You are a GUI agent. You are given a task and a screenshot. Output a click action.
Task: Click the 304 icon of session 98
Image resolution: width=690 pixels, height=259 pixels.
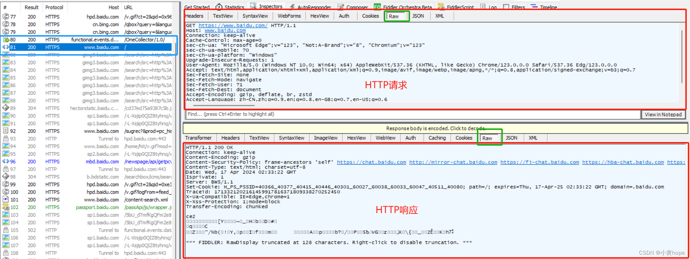[6, 176]
